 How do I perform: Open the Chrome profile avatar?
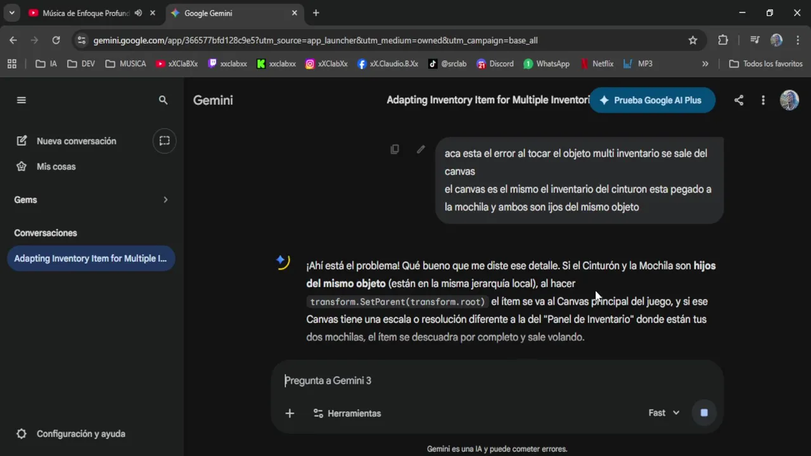click(776, 40)
